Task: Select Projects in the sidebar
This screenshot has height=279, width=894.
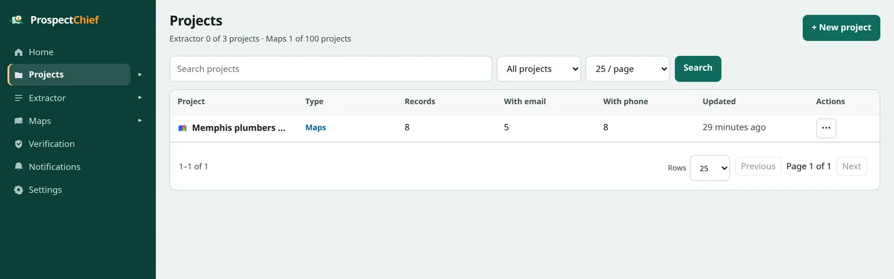Action: pos(69,75)
